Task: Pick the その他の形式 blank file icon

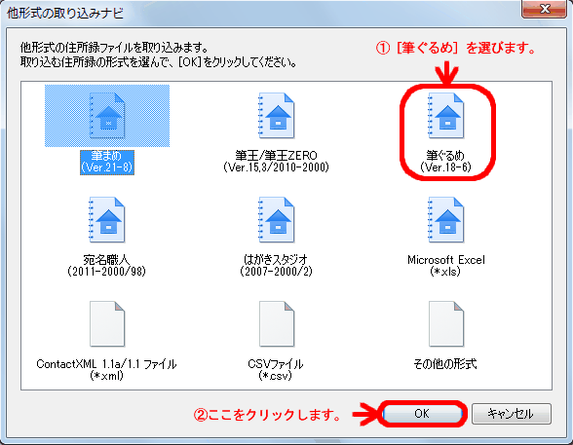Action: (x=446, y=324)
